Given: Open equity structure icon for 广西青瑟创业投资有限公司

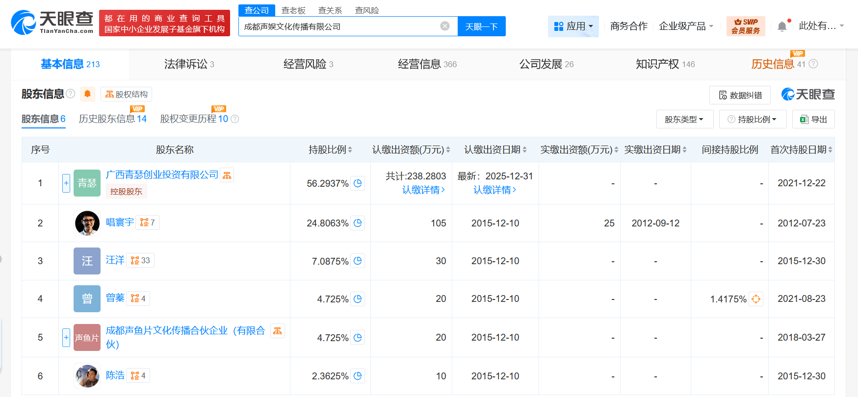Looking at the screenshot, I should point(227,175).
